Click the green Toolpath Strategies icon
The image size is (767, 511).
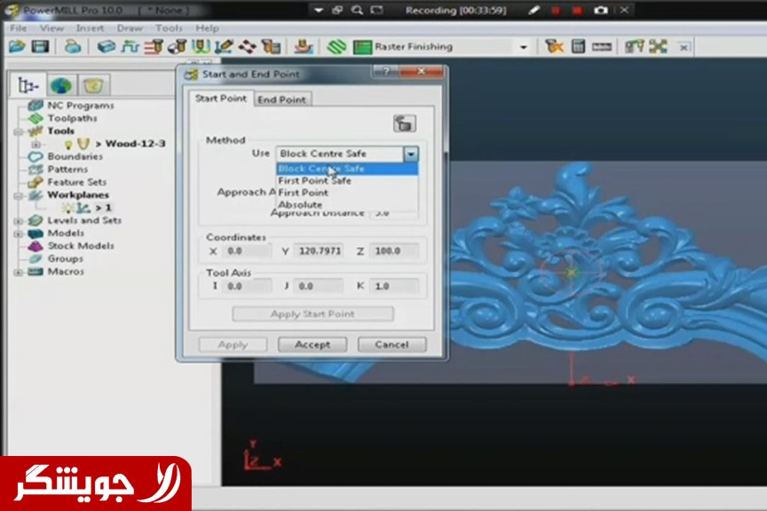pyautogui.click(x=336, y=46)
